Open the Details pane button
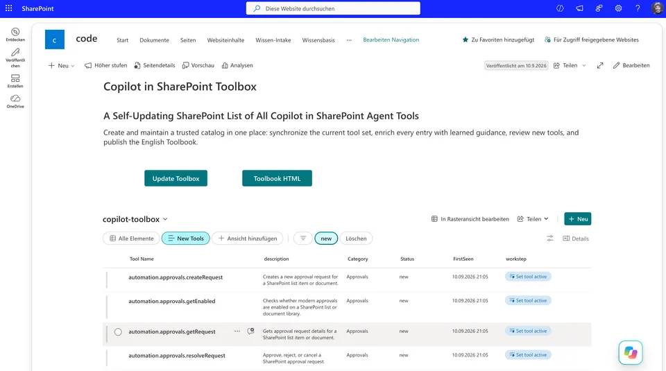The width and height of the screenshot is (666, 371). 576,239
